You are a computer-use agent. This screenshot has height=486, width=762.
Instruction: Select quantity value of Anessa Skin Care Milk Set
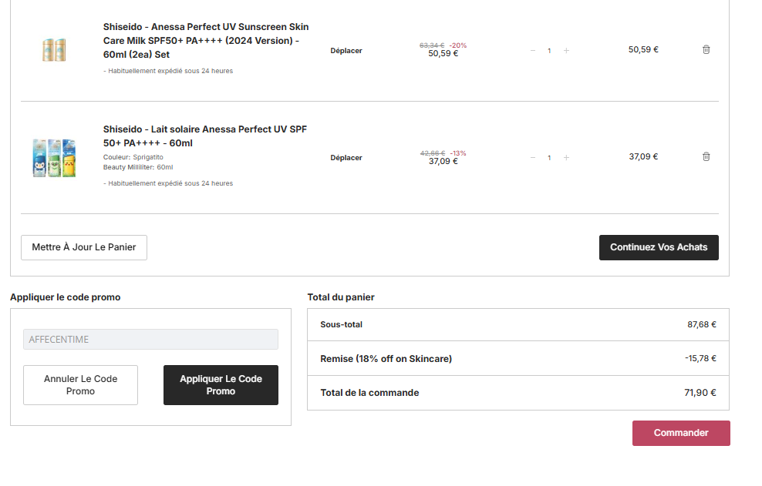click(x=550, y=51)
